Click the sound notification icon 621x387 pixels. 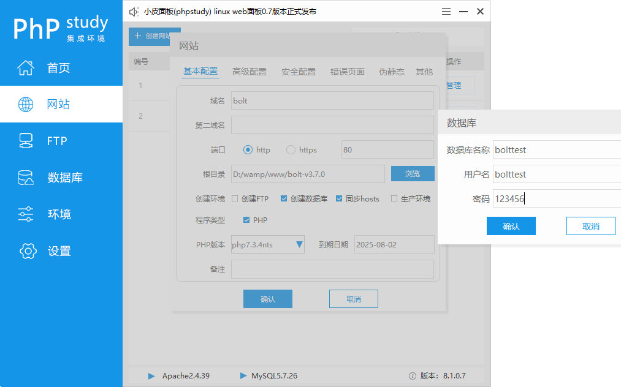[x=133, y=10]
